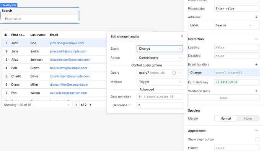The width and height of the screenshot is (264, 151).
Task: Click the None validation rules box
Action: pos(223,98)
